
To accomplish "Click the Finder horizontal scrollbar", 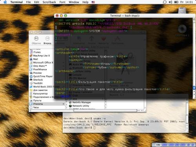I will point(105,111).
